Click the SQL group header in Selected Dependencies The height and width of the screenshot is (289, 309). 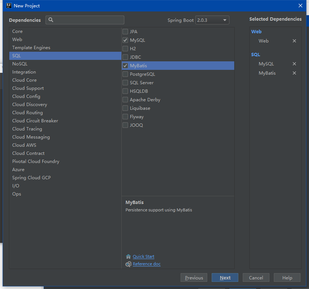[256, 55]
